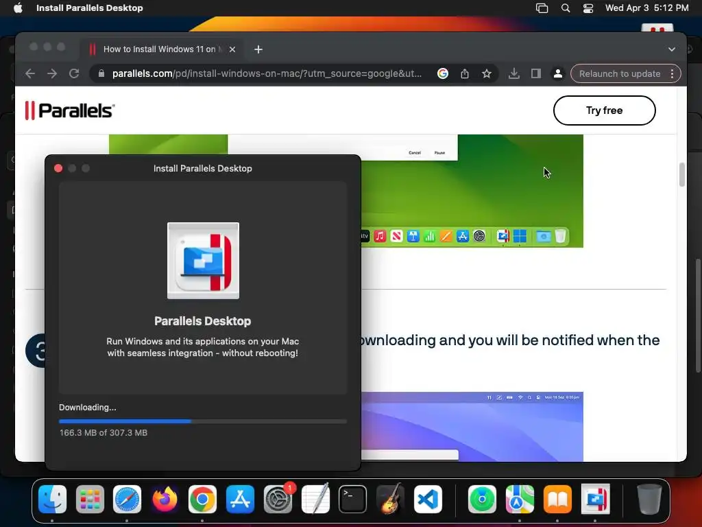The image size is (702, 527).
Task: Open the Apple menu
Action: point(18,8)
